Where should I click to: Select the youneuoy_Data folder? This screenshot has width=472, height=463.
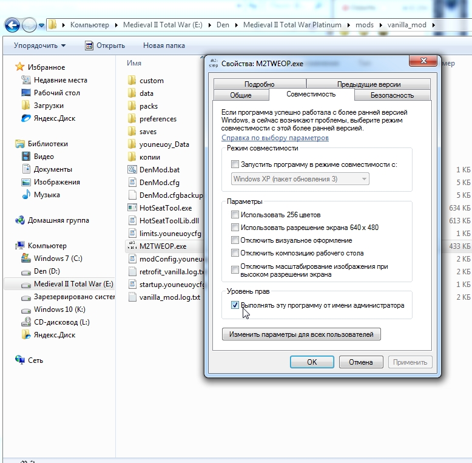(158, 144)
